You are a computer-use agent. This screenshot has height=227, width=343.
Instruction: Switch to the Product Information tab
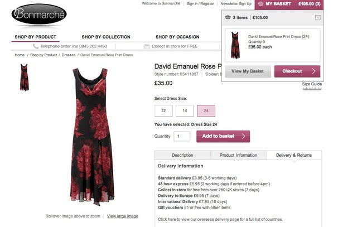238,155
